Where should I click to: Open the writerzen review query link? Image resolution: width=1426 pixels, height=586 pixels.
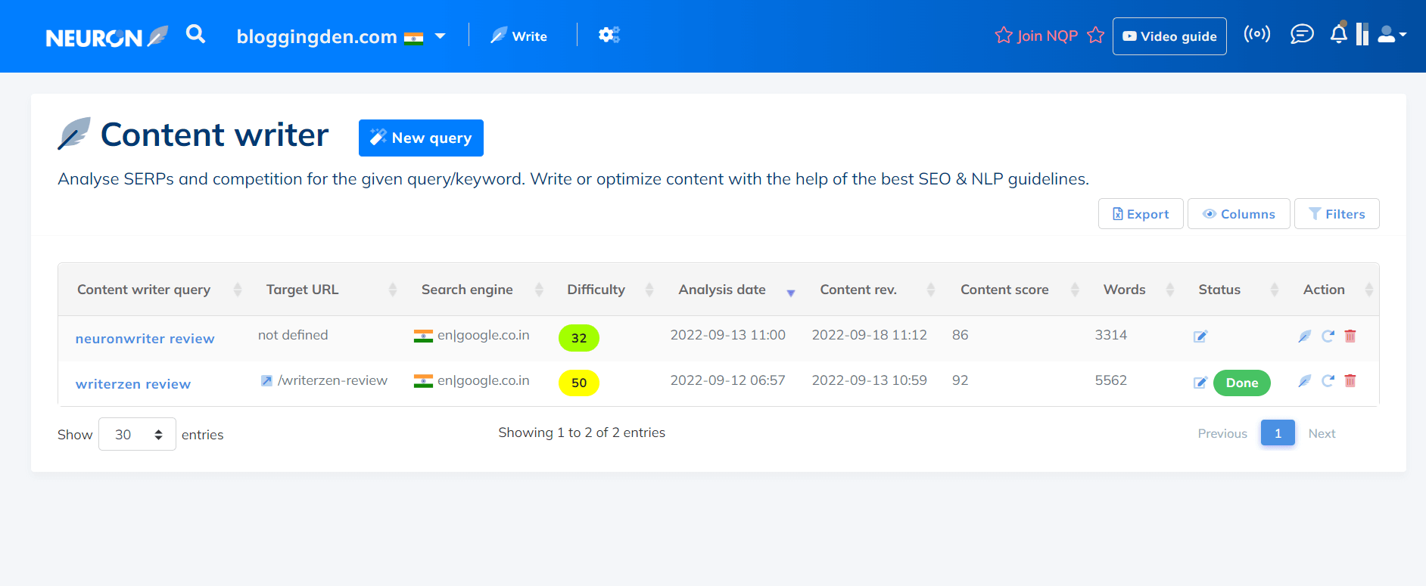[133, 384]
